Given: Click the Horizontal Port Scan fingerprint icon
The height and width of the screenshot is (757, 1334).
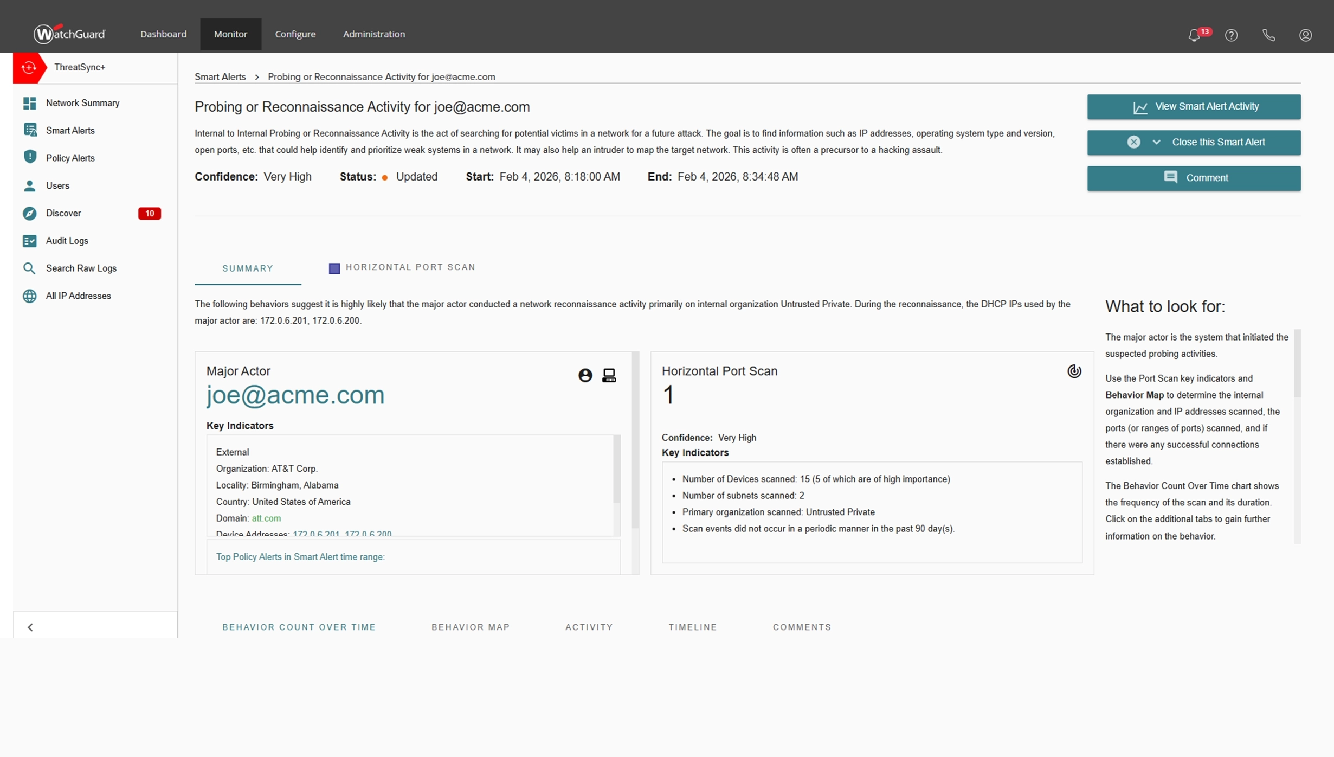Looking at the screenshot, I should (x=1074, y=371).
